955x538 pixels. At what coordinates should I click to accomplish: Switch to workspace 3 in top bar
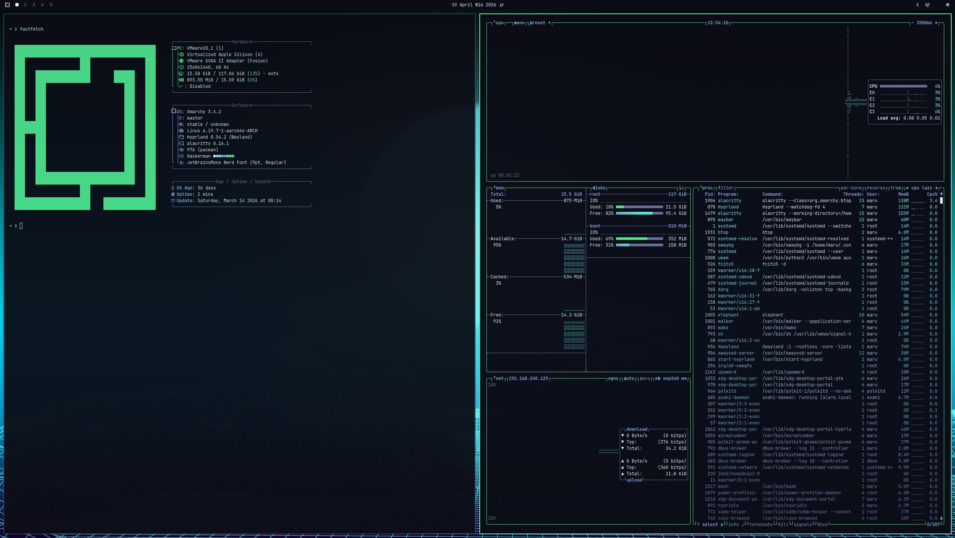point(34,5)
